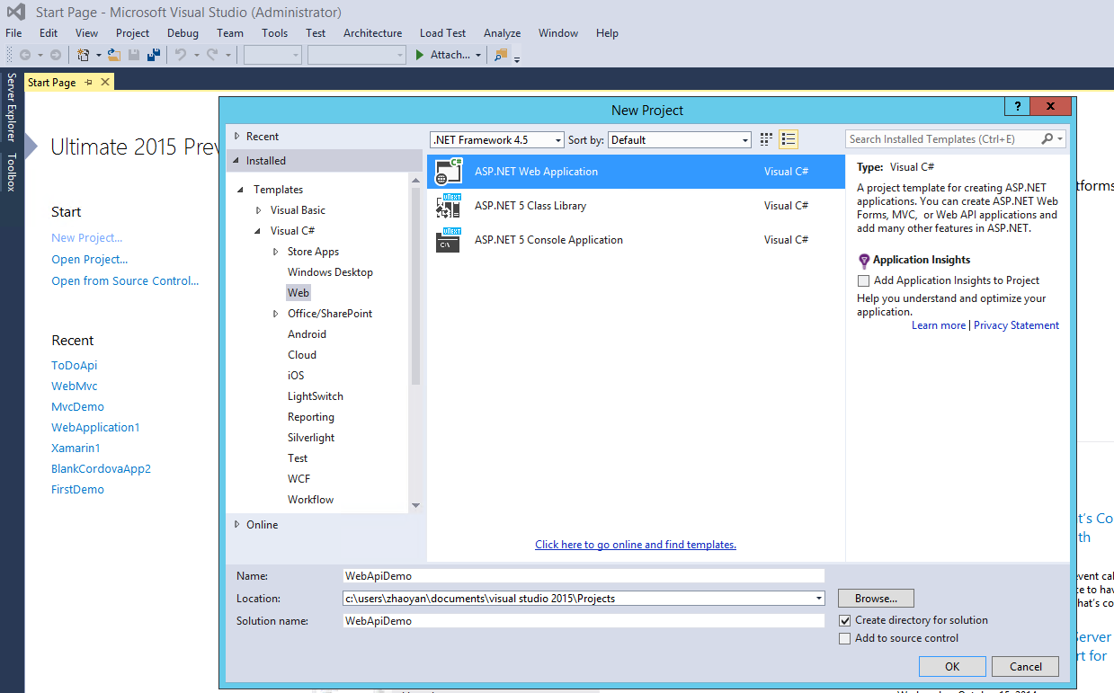Click the green Attach play icon
This screenshot has height=693, width=1114.
(x=420, y=55)
